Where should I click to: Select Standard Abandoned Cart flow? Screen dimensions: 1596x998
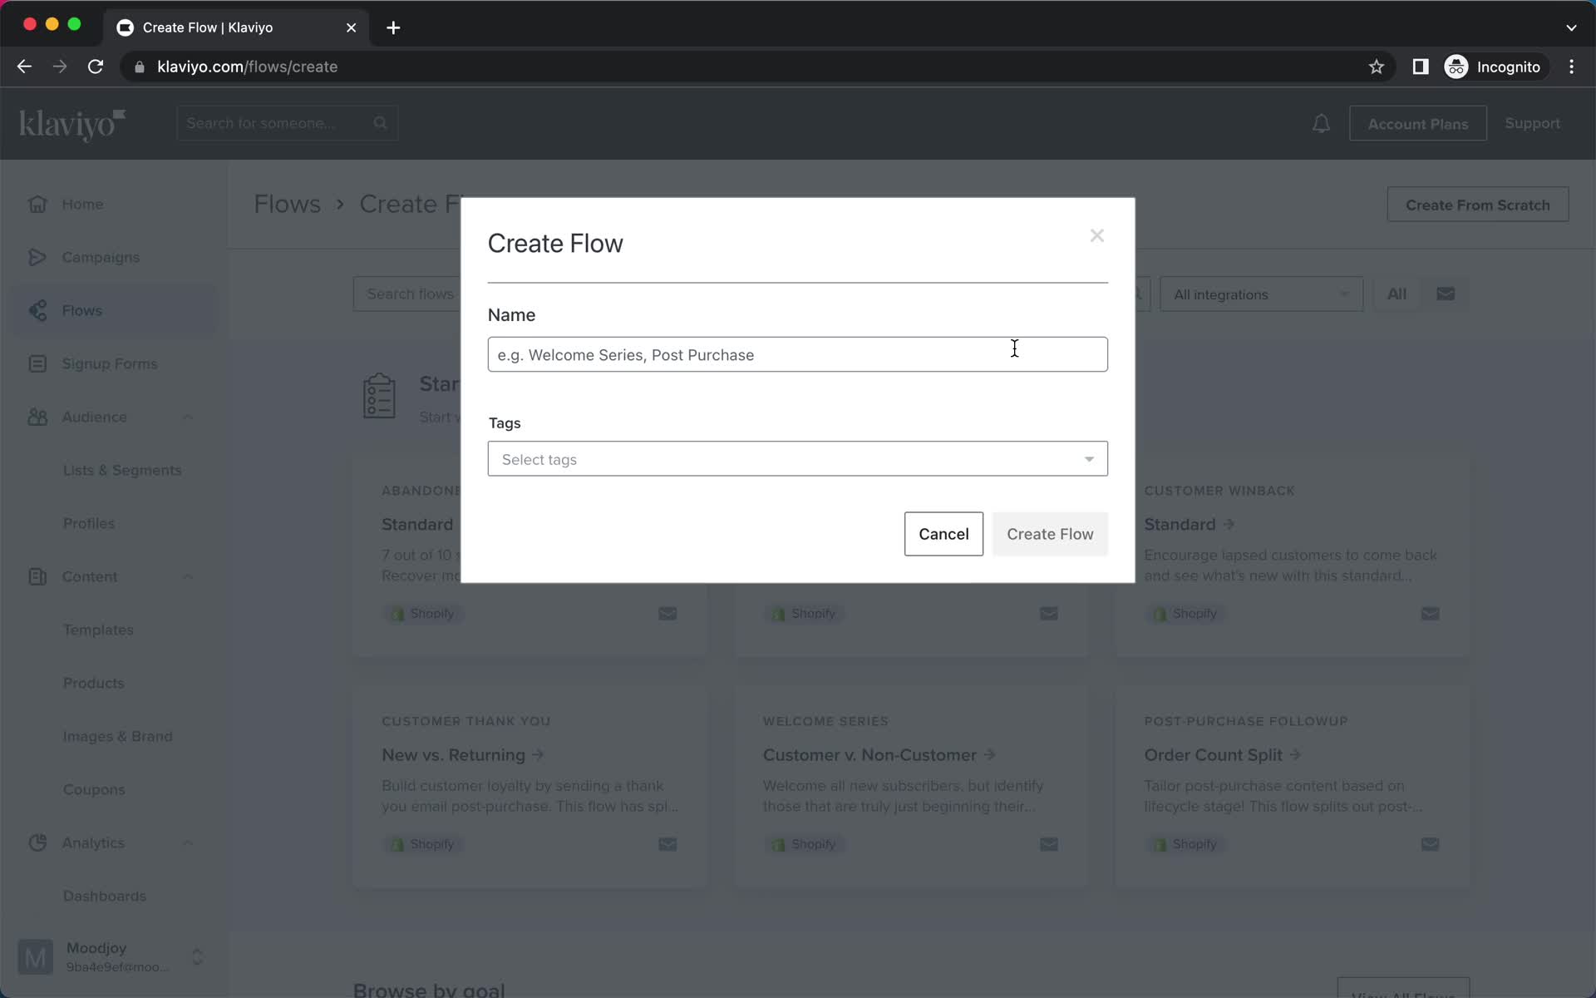416,523
